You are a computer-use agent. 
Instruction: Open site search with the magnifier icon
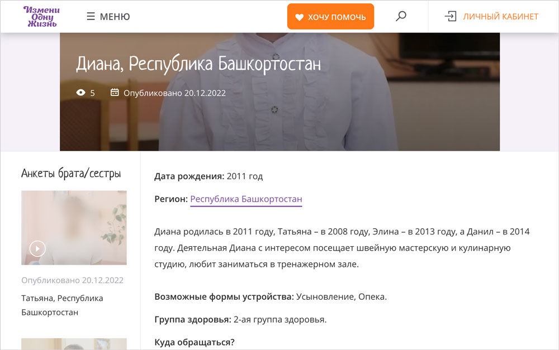click(x=401, y=17)
